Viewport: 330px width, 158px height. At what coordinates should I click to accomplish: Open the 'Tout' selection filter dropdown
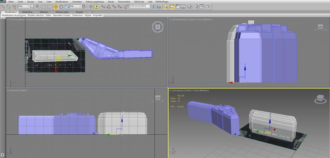pos(24,6)
